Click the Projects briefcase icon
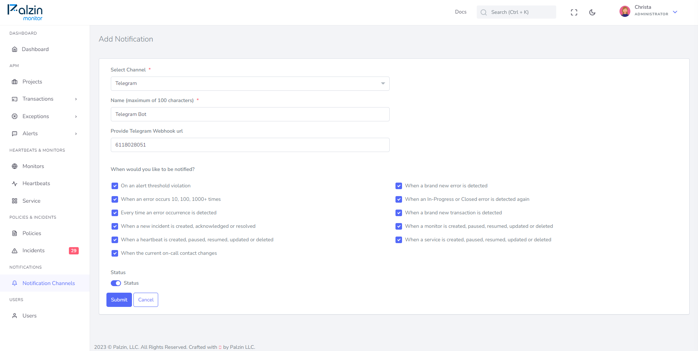This screenshot has width=698, height=351. 15,82
